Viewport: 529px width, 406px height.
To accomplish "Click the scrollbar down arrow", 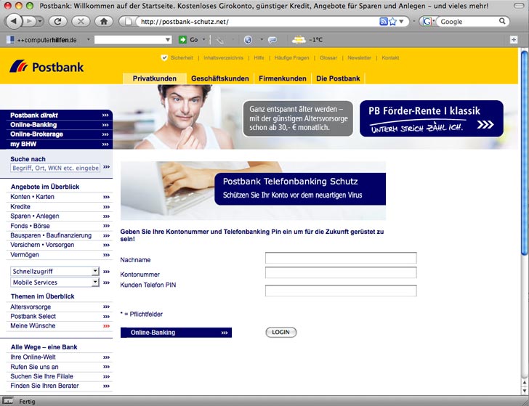I will coord(525,391).
